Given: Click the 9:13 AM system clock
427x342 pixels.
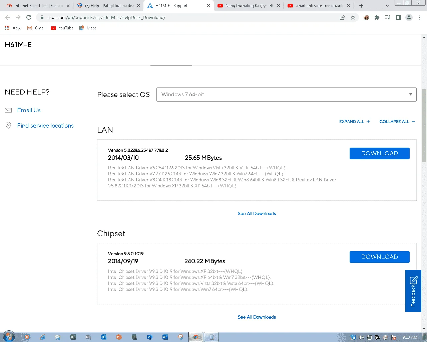Looking at the screenshot, I should pos(410,337).
